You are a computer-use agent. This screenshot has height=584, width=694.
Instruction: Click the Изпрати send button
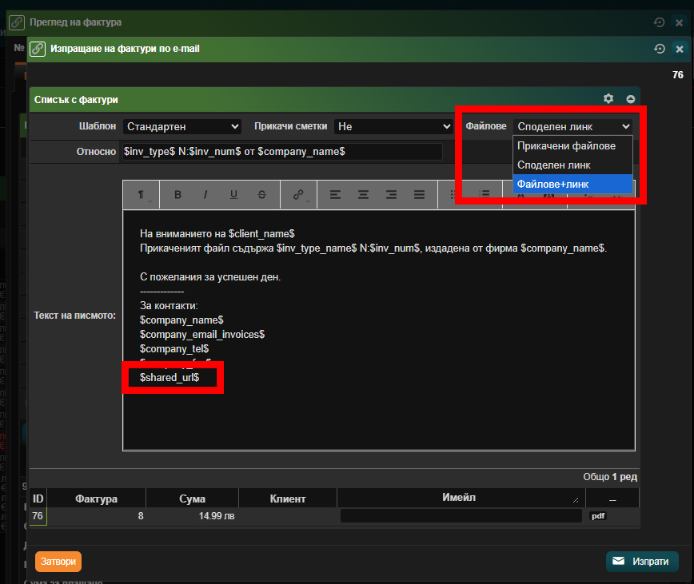pos(641,562)
